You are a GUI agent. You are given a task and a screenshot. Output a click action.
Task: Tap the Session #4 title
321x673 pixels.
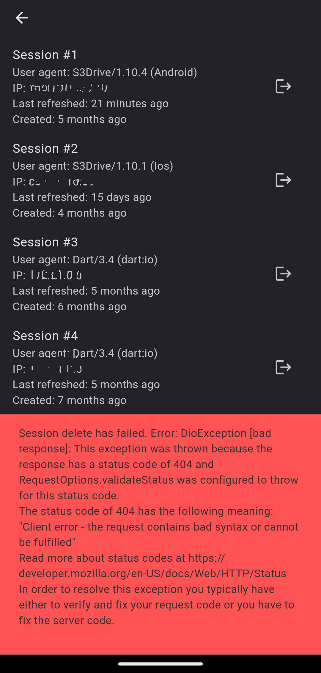coord(45,336)
